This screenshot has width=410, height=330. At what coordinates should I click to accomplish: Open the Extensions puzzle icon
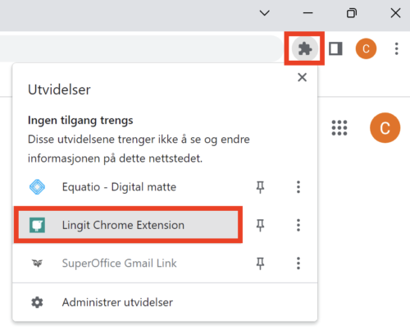(304, 49)
